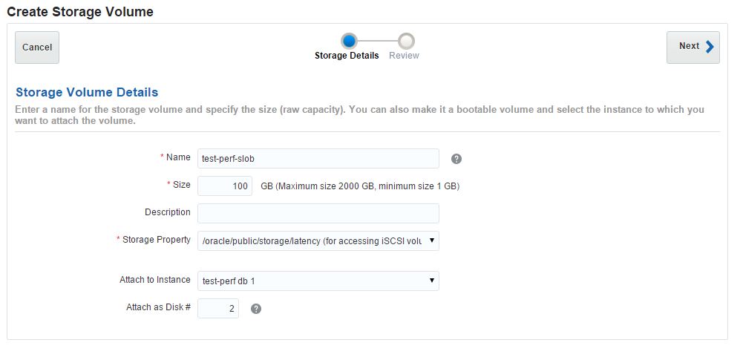
Task: Click the blue Storage Details step circle
Action: 348,41
